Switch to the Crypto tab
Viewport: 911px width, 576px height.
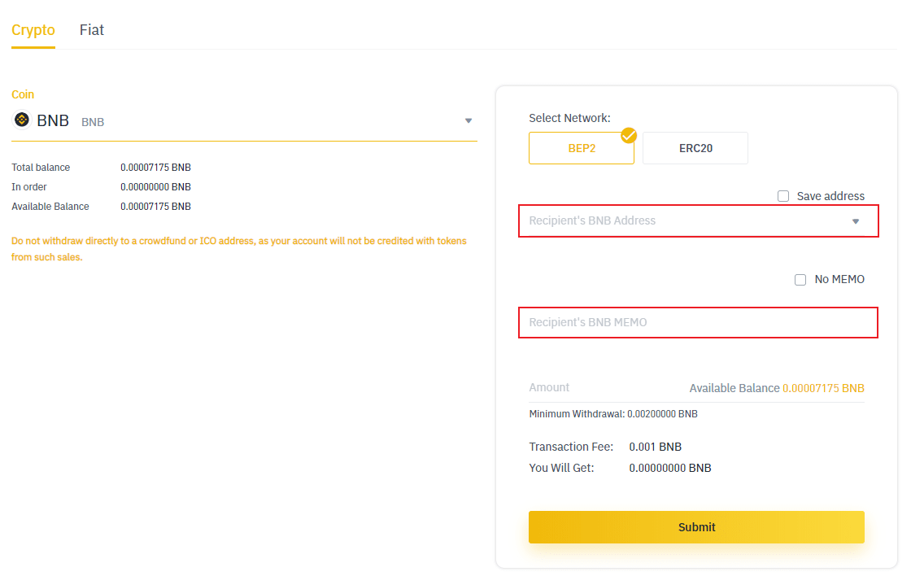pyautogui.click(x=33, y=30)
